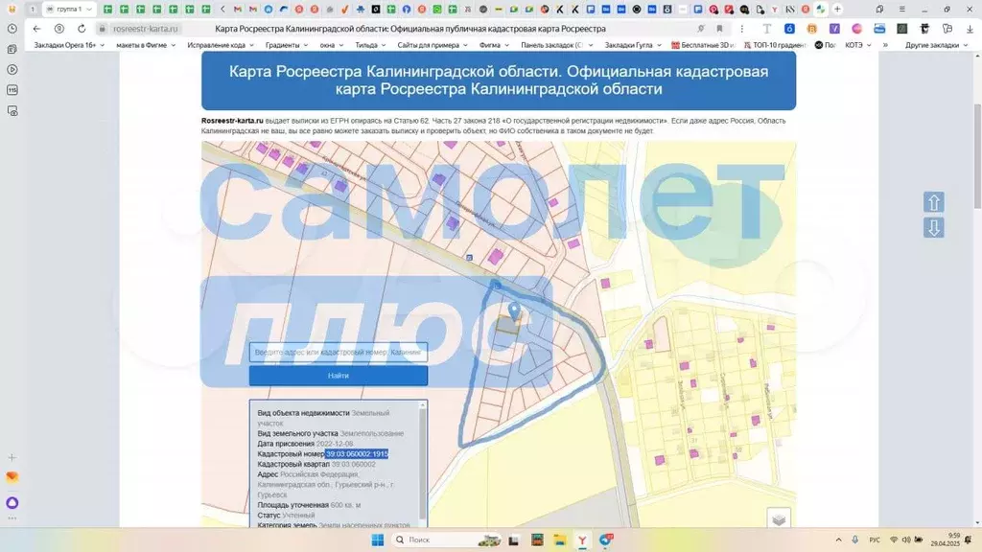Click the 'Дата присвоения' value 2022-12-08
Screen dimensions: 982x552
tap(335, 444)
